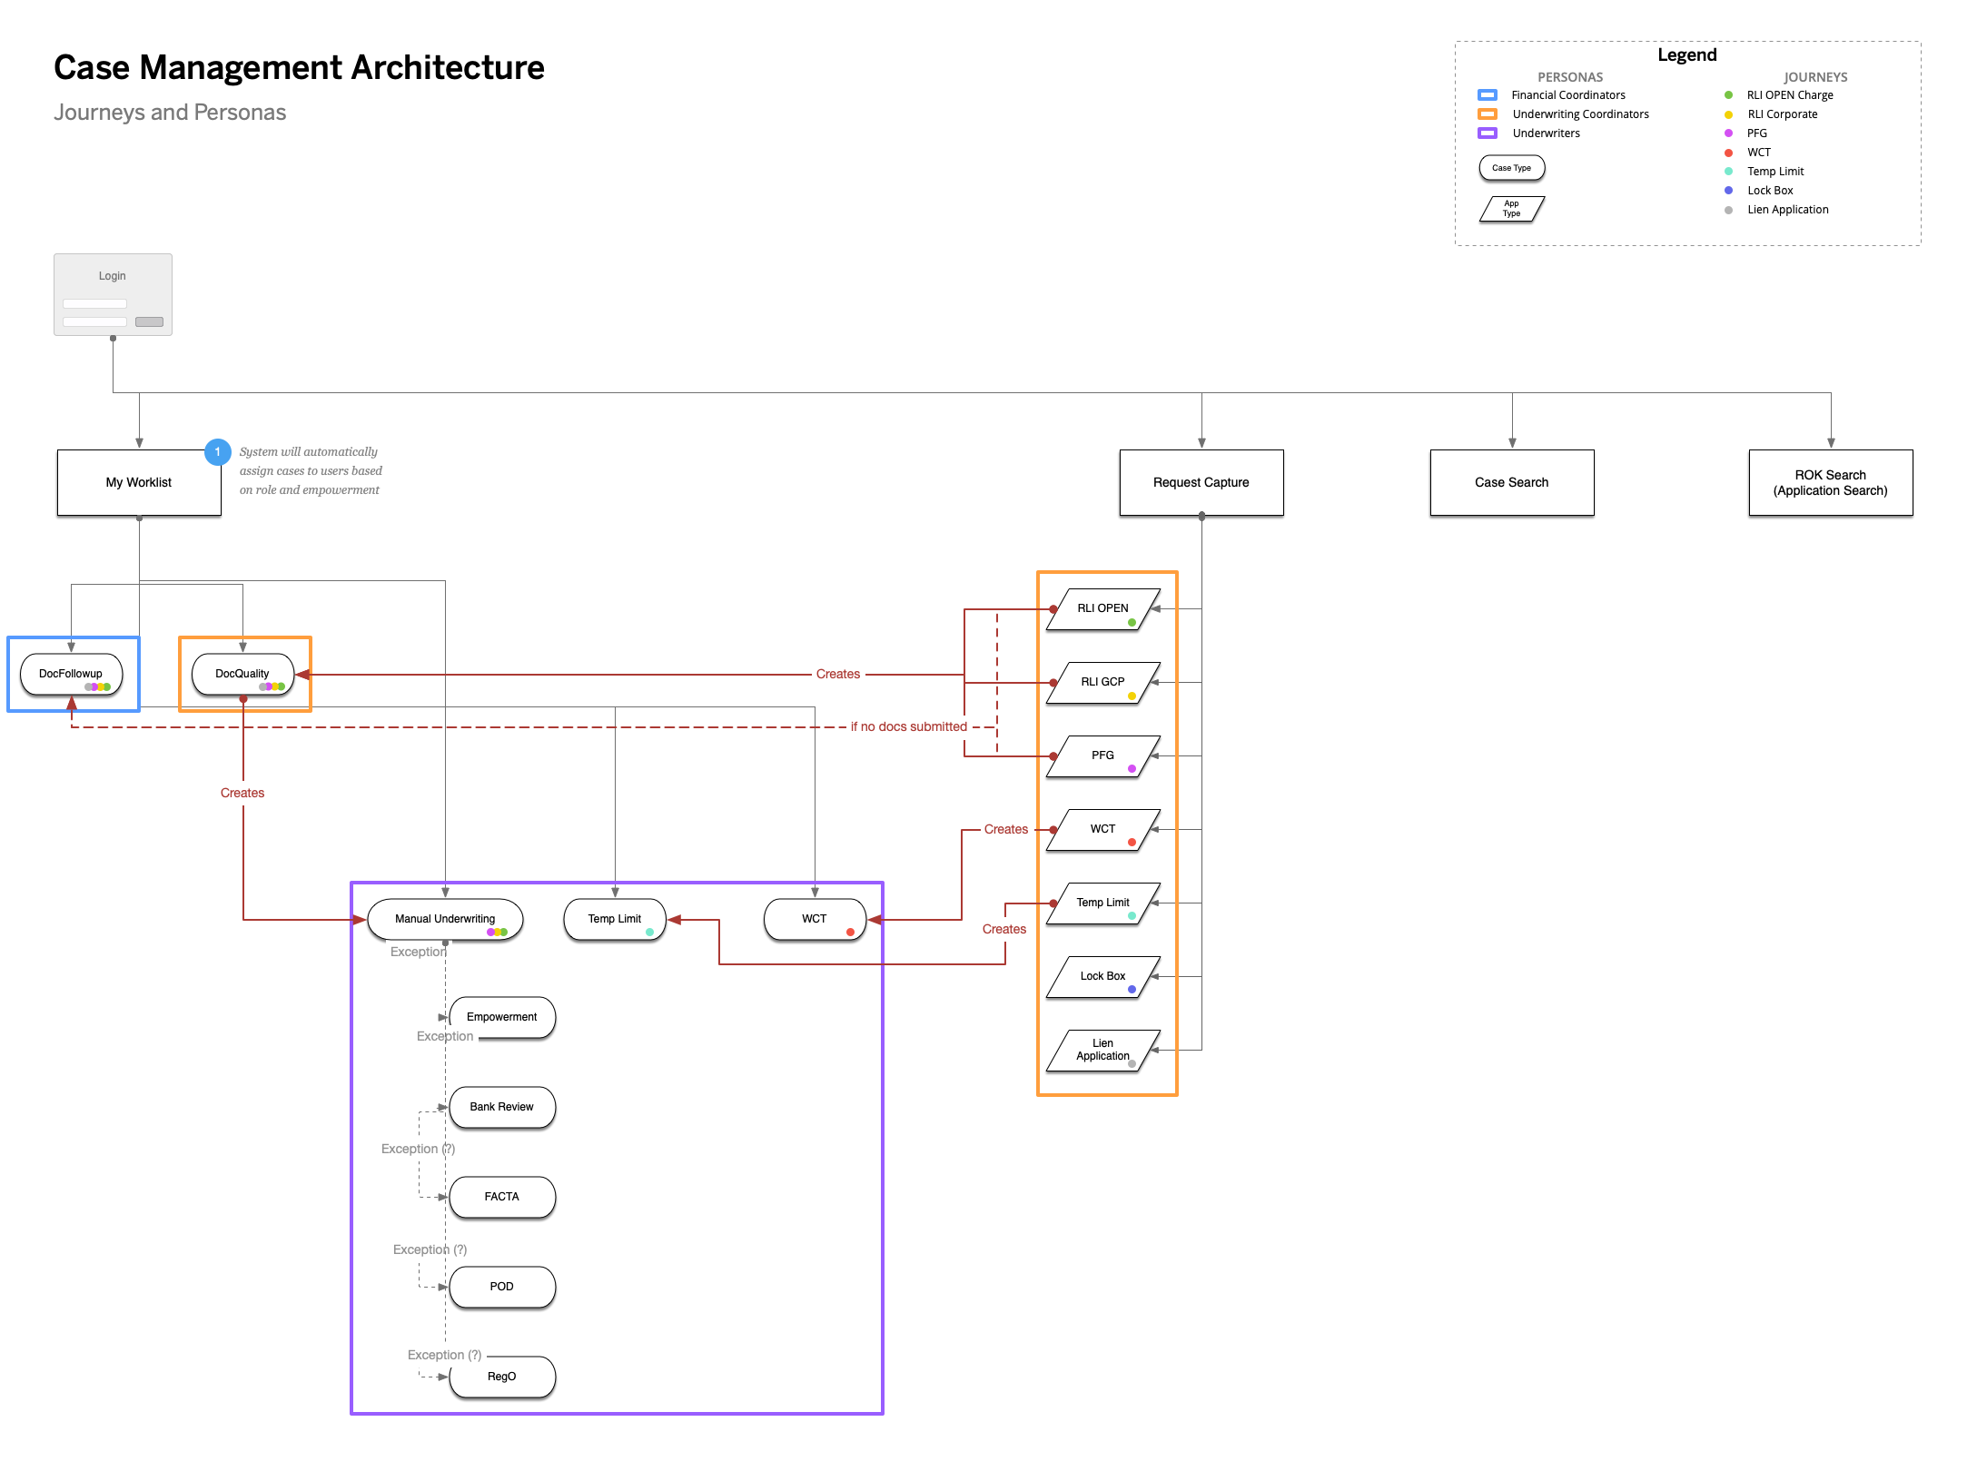Click the DocQuality case type node
Image resolution: width=1987 pixels, height=1481 pixels.
coord(243,675)
